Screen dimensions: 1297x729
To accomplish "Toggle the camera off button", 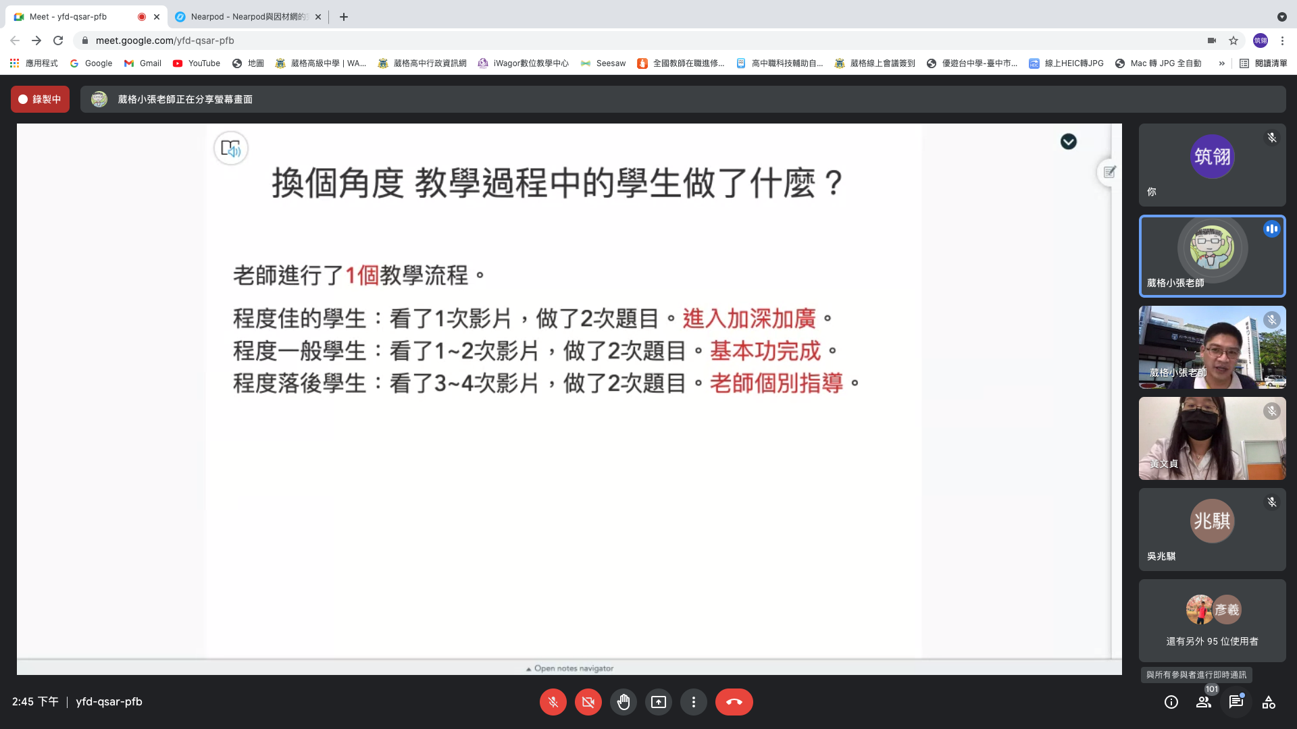I will (x=588, y=702).
